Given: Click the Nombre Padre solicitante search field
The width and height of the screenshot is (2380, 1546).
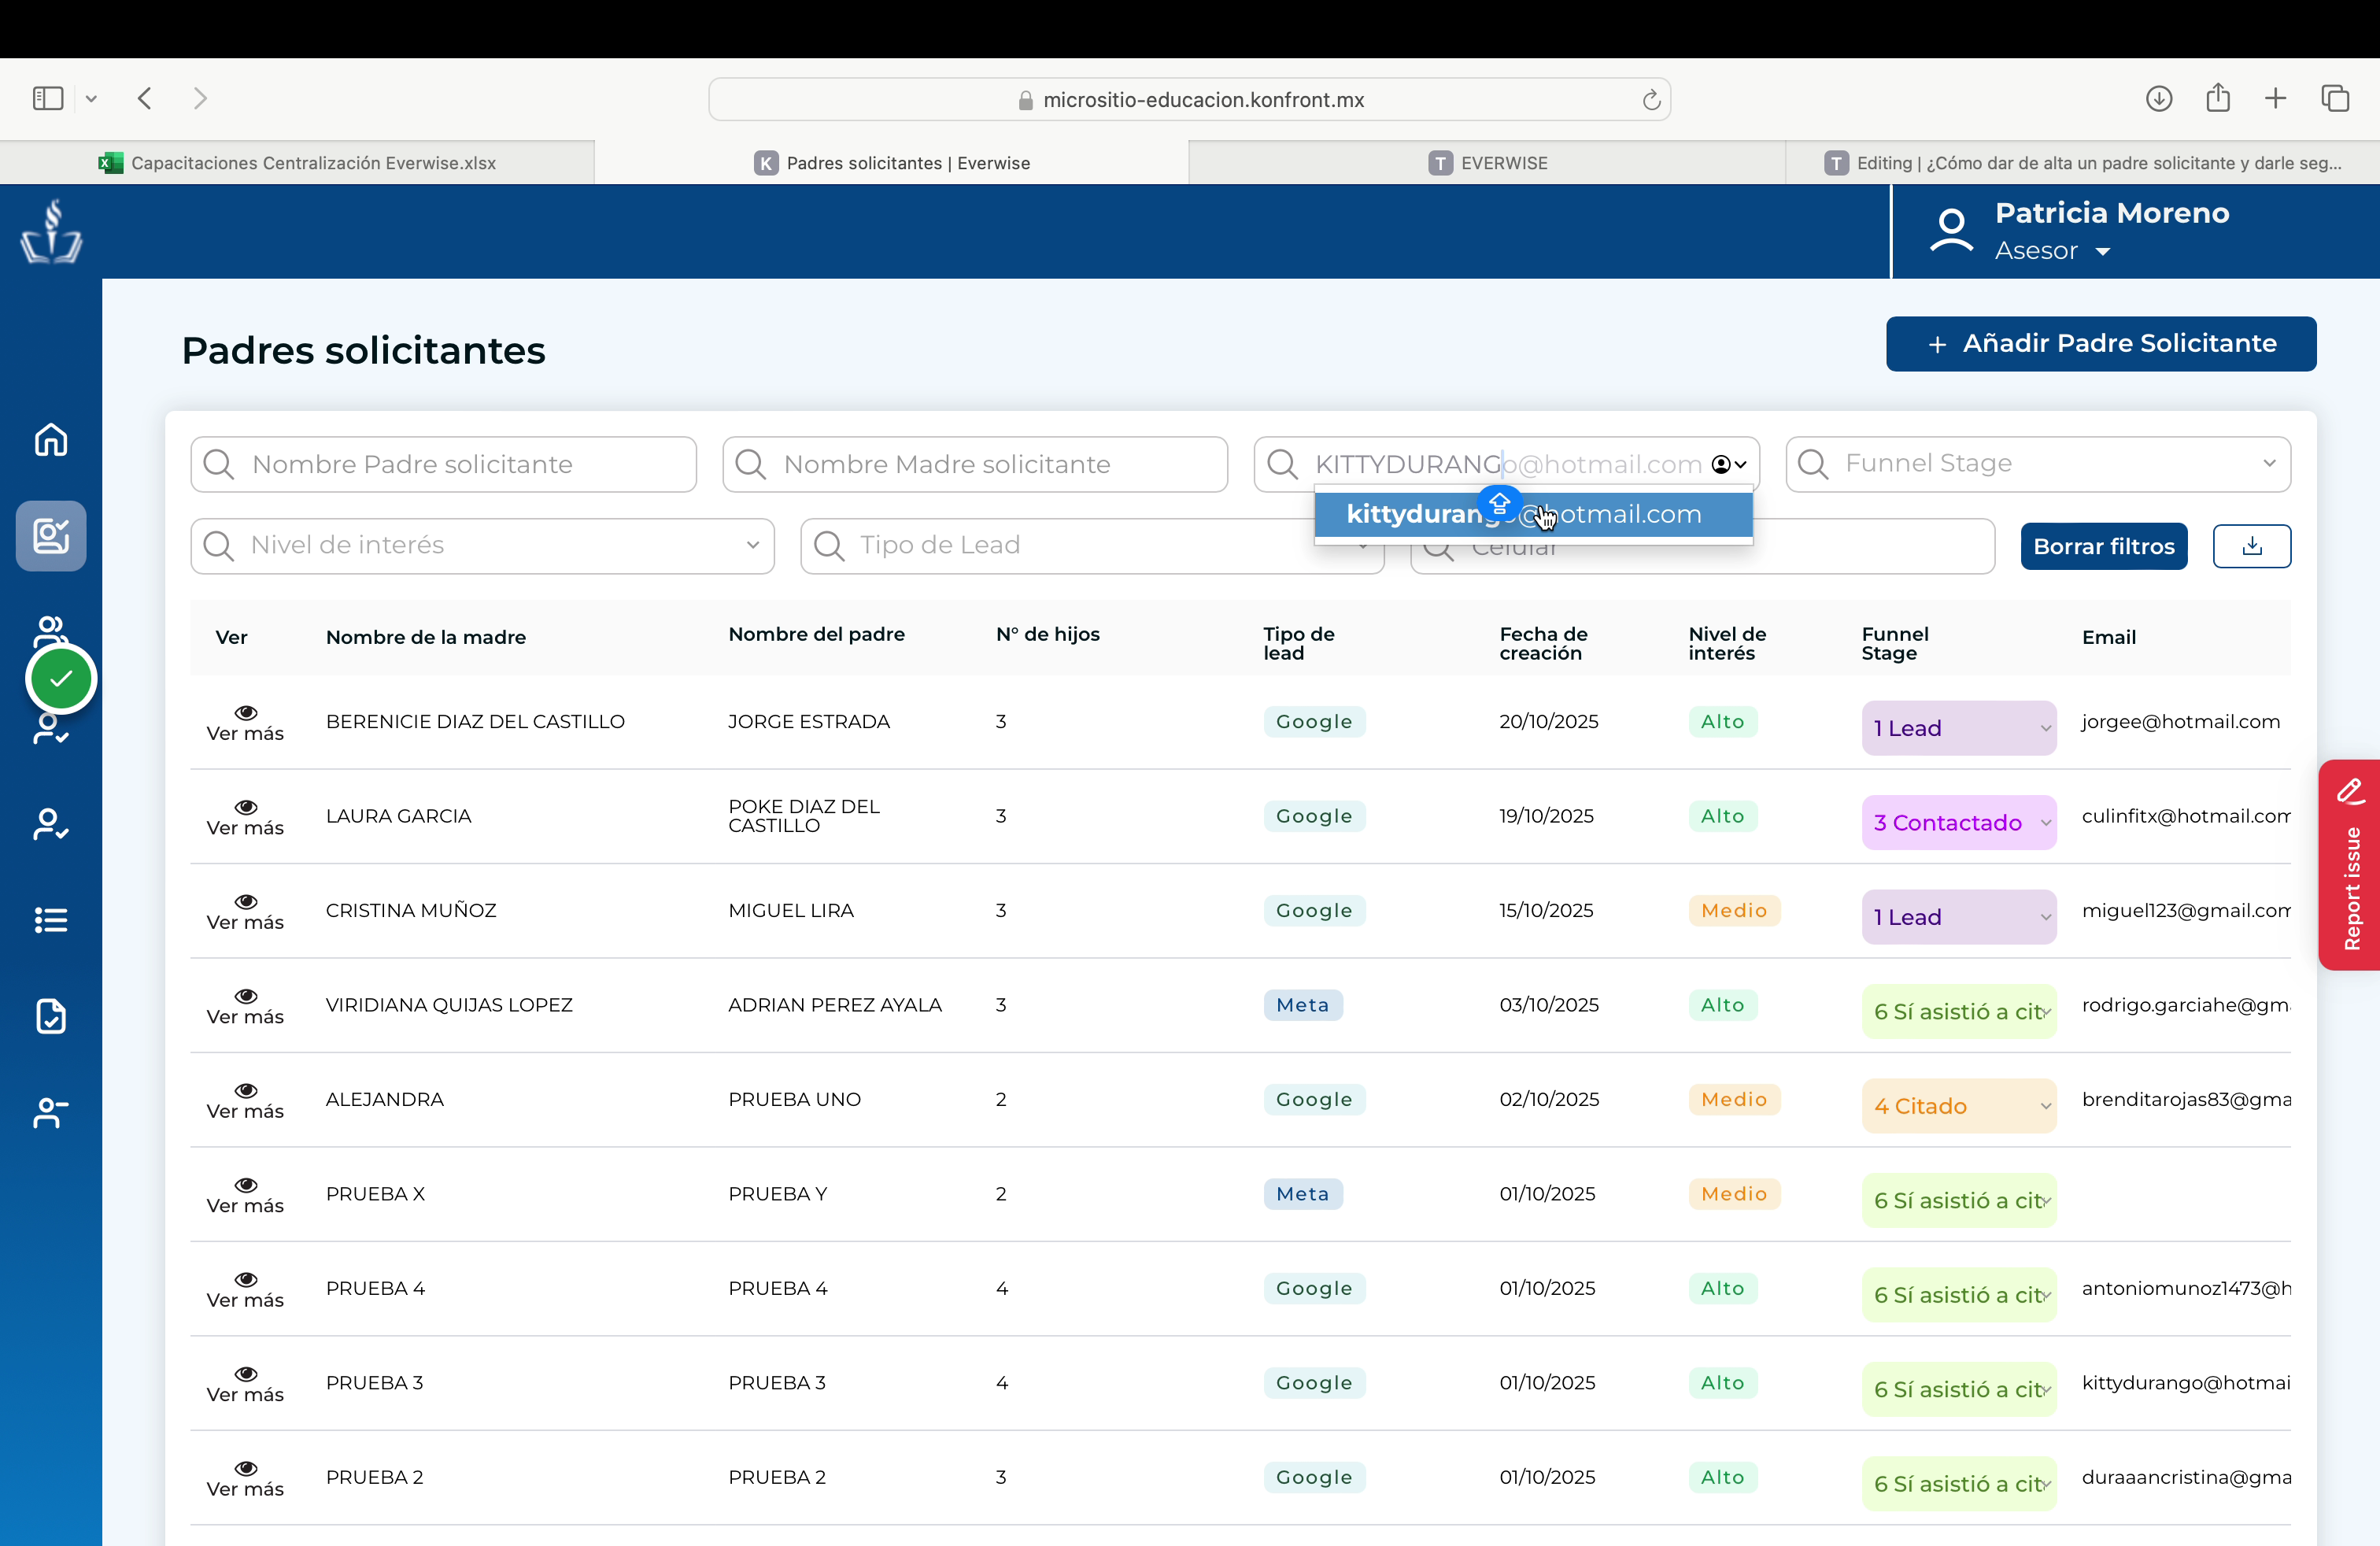Looking at the screenshot, I should [444, 464].
